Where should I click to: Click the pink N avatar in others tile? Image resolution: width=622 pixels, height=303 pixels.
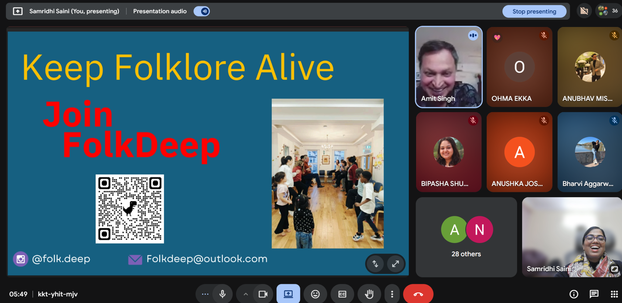(x=480, y=230)
